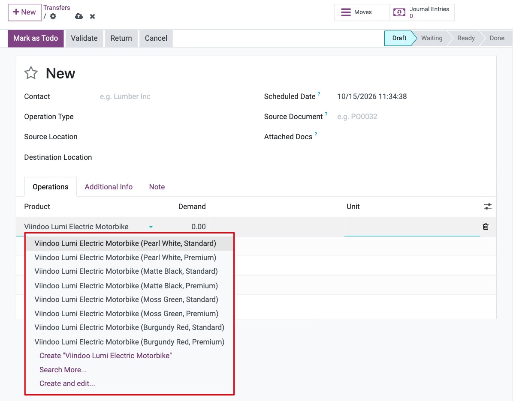Discard changes with the X icon
This screenshot has width=513, height=401.
[93, 16]
